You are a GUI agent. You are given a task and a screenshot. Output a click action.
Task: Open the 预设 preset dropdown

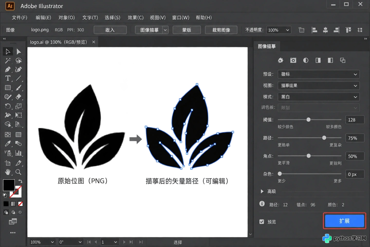[319, 74]
